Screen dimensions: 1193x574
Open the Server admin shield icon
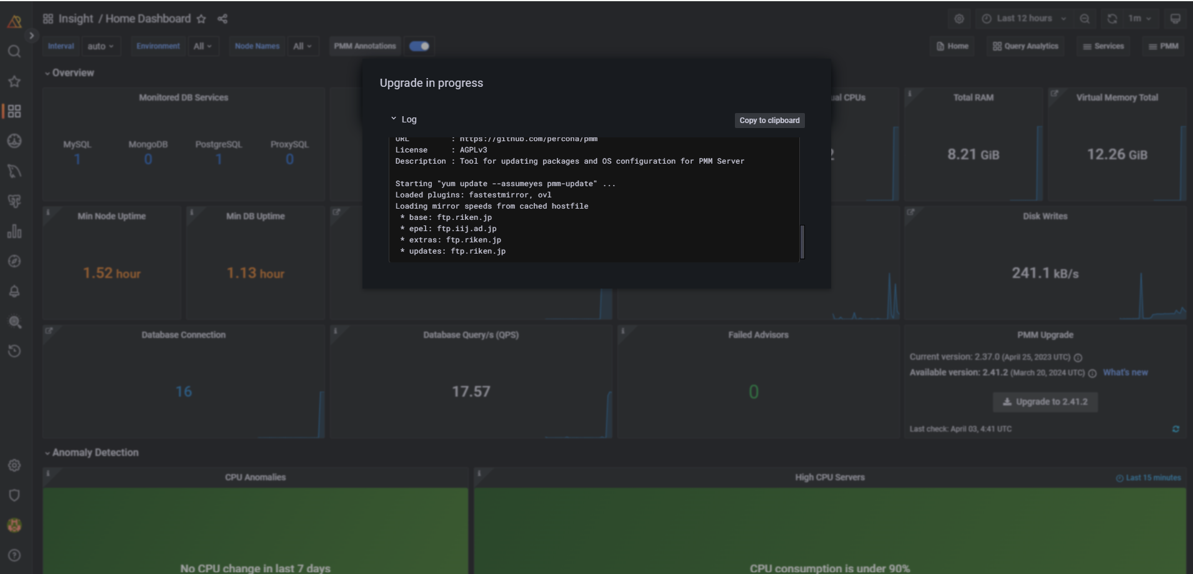pyautogui.click(x=14, y=495)
